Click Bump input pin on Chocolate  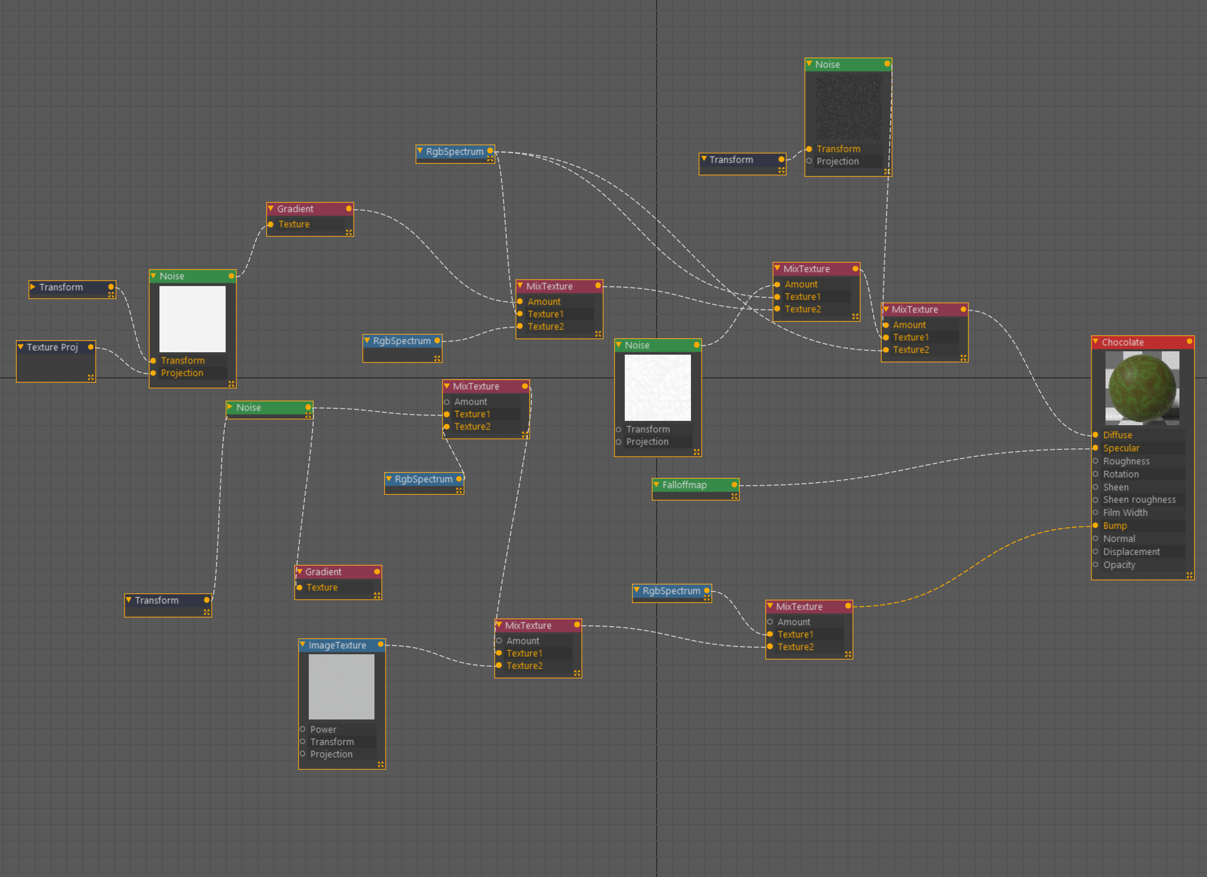1095,526
